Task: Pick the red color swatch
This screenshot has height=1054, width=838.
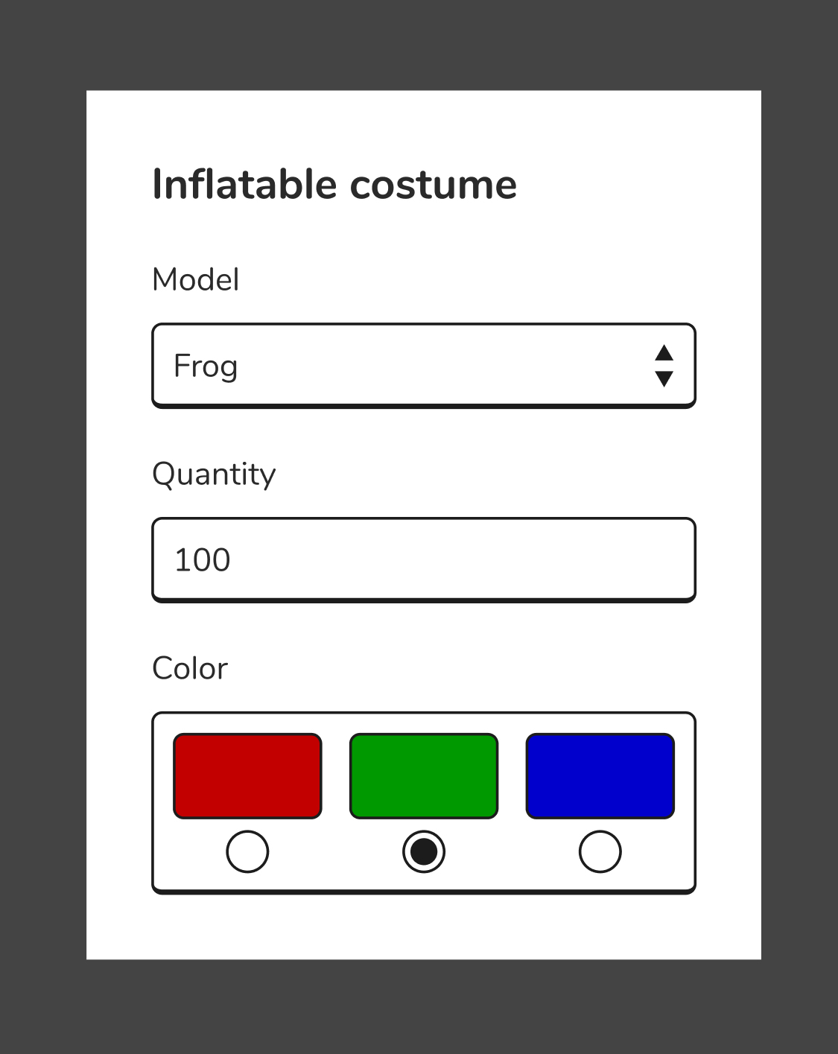Action: 247,776
